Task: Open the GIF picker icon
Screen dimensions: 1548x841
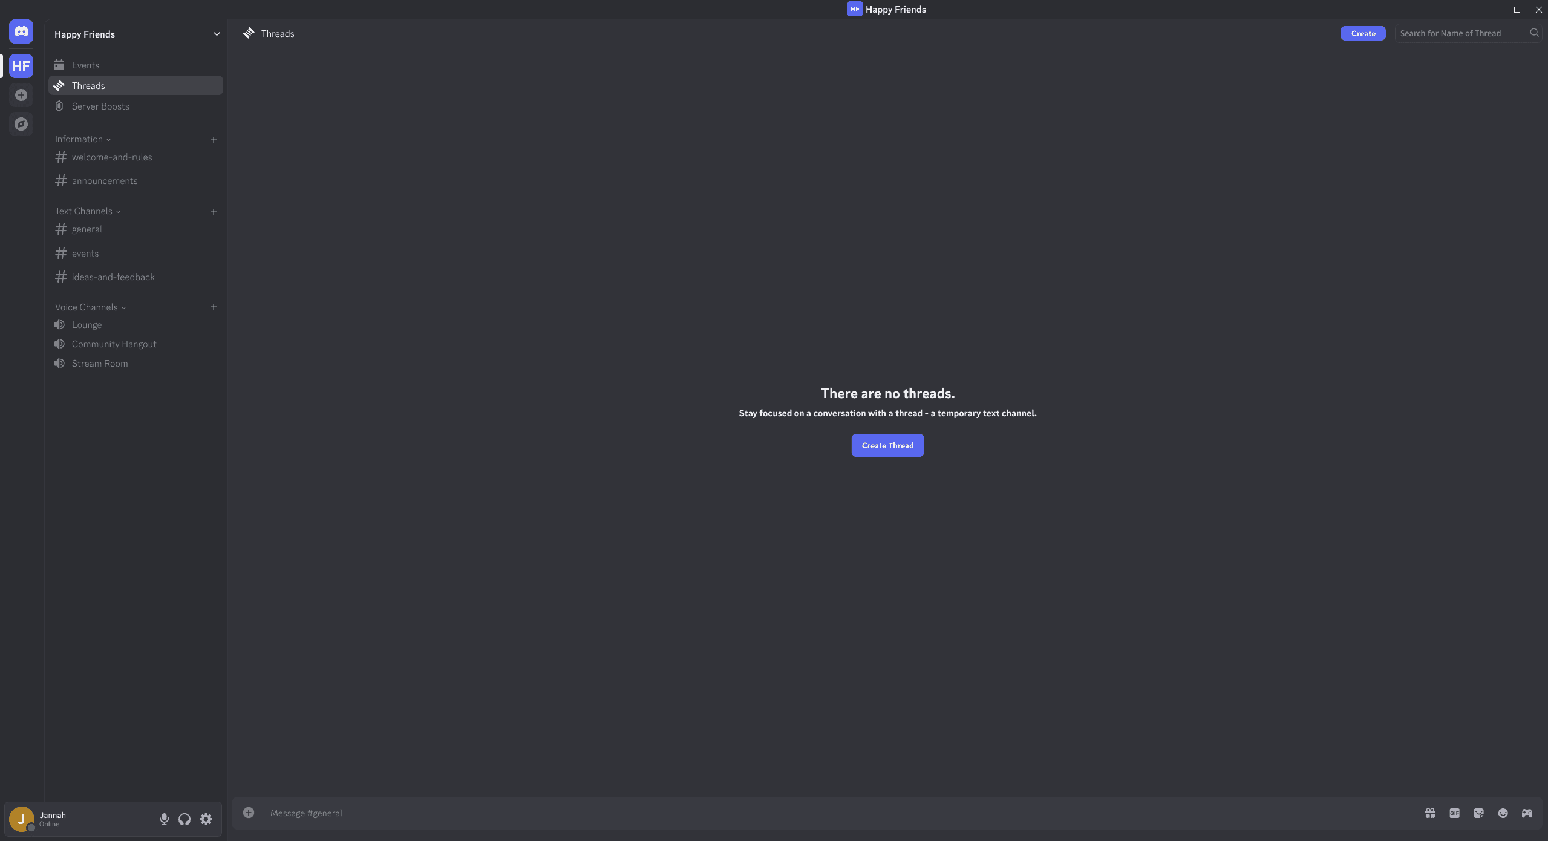Action: [1454, 813]
